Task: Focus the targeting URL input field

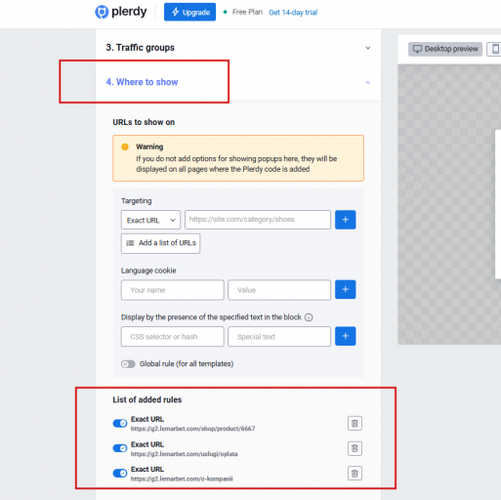Action: point(258,220)
